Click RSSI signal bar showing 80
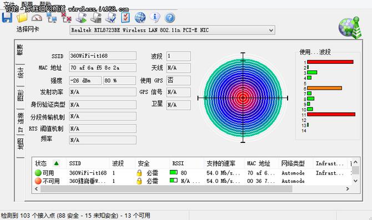Image resolution: width=372 pixels, height=220 pixels. [174, 172]
